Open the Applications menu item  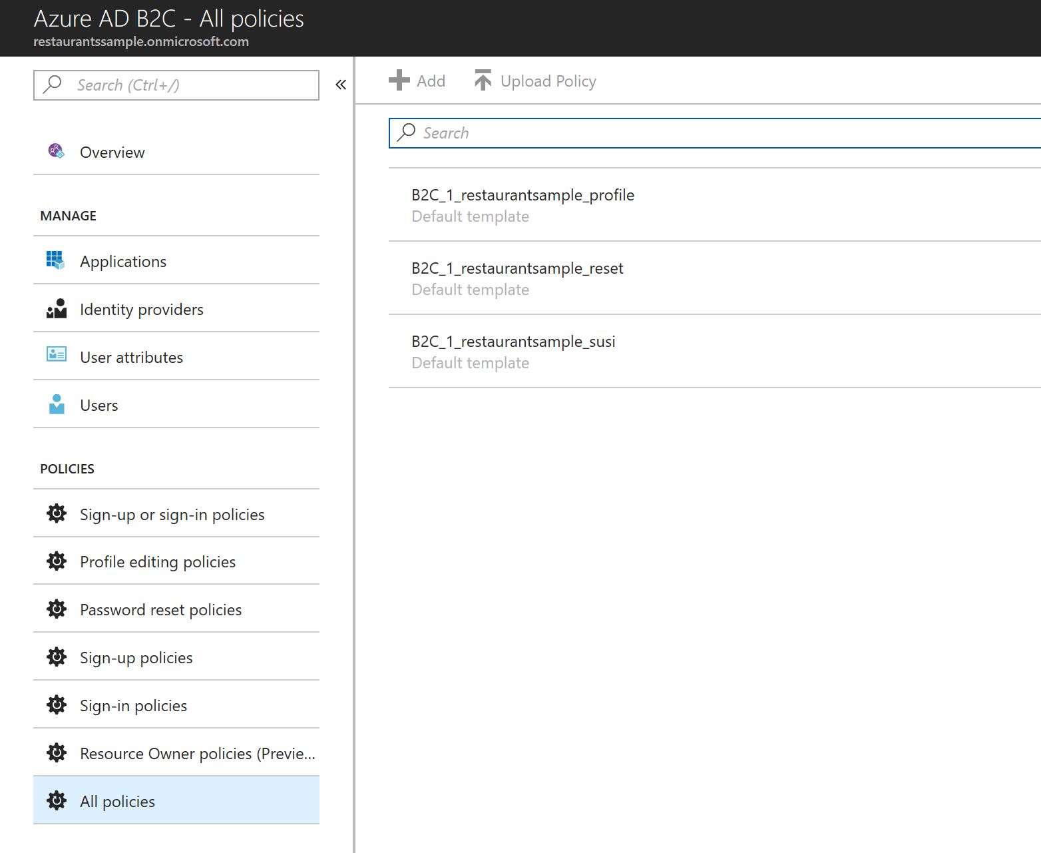pyautogui.click(x=176, y=260)
